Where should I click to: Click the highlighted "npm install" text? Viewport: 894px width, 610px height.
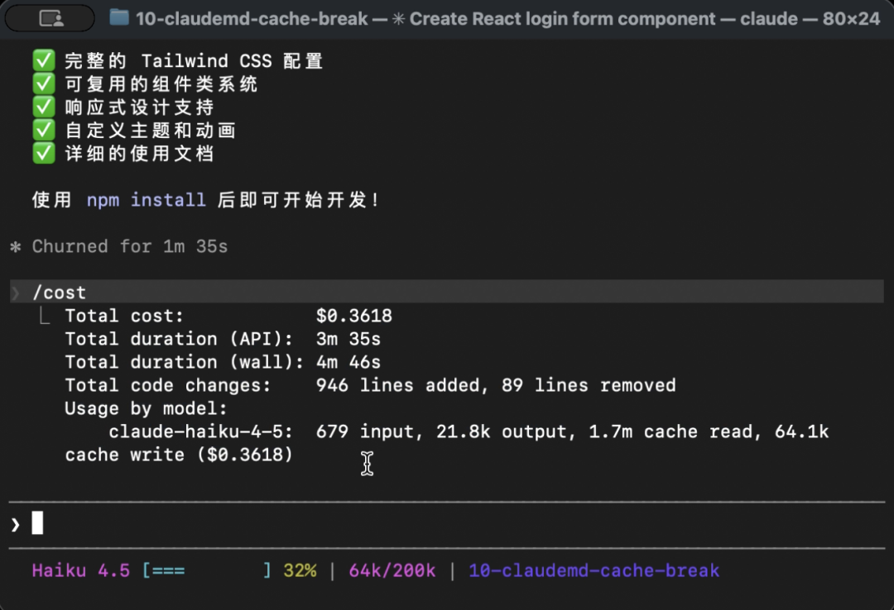point(146,200)
